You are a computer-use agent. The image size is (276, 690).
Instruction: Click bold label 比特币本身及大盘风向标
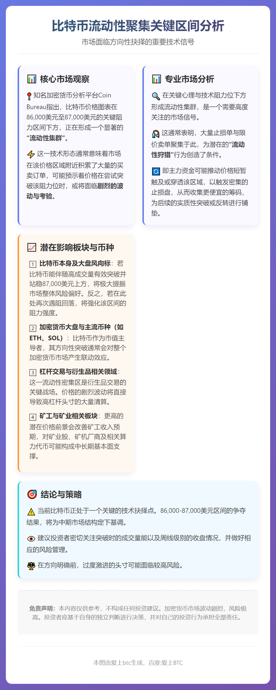75,263
